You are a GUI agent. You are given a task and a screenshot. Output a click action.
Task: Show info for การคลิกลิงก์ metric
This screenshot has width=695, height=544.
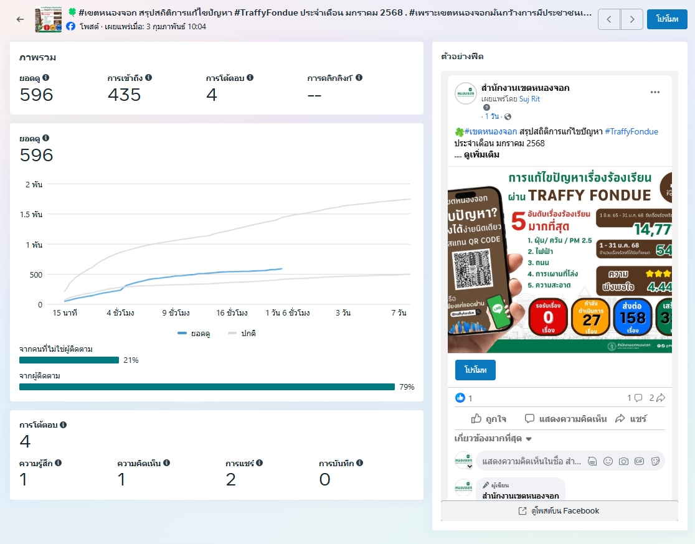point(359,78)
